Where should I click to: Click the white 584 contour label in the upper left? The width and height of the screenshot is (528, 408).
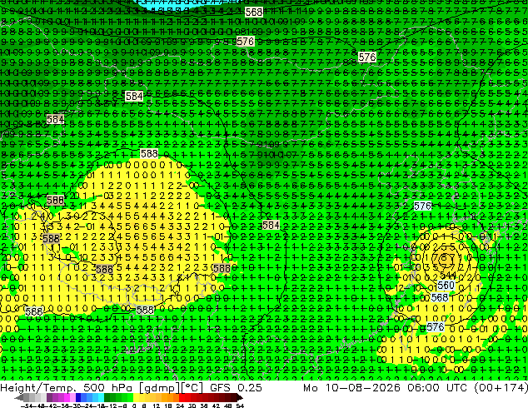pos(134,97)
